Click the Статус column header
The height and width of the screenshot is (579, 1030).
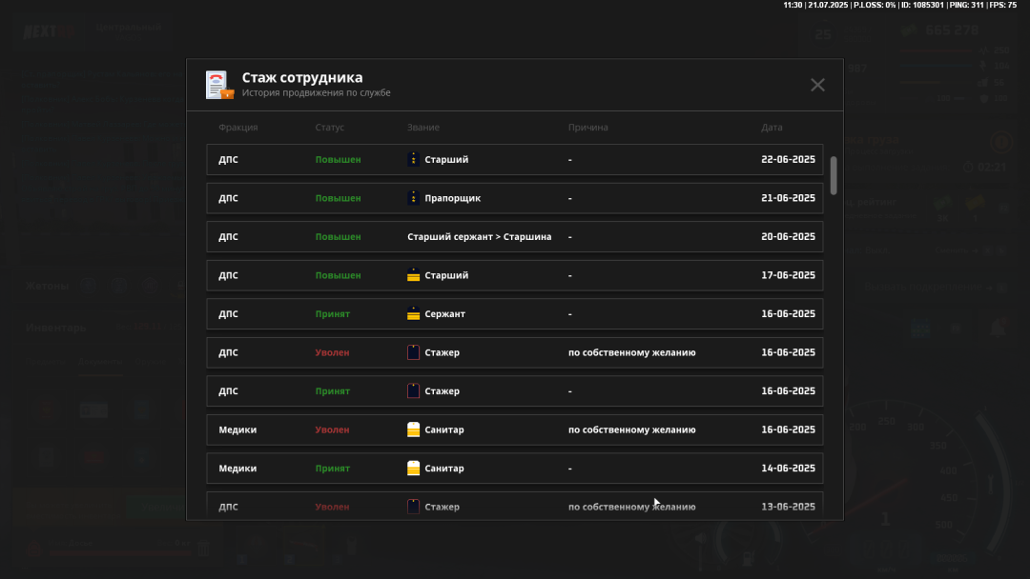point(330,128)
